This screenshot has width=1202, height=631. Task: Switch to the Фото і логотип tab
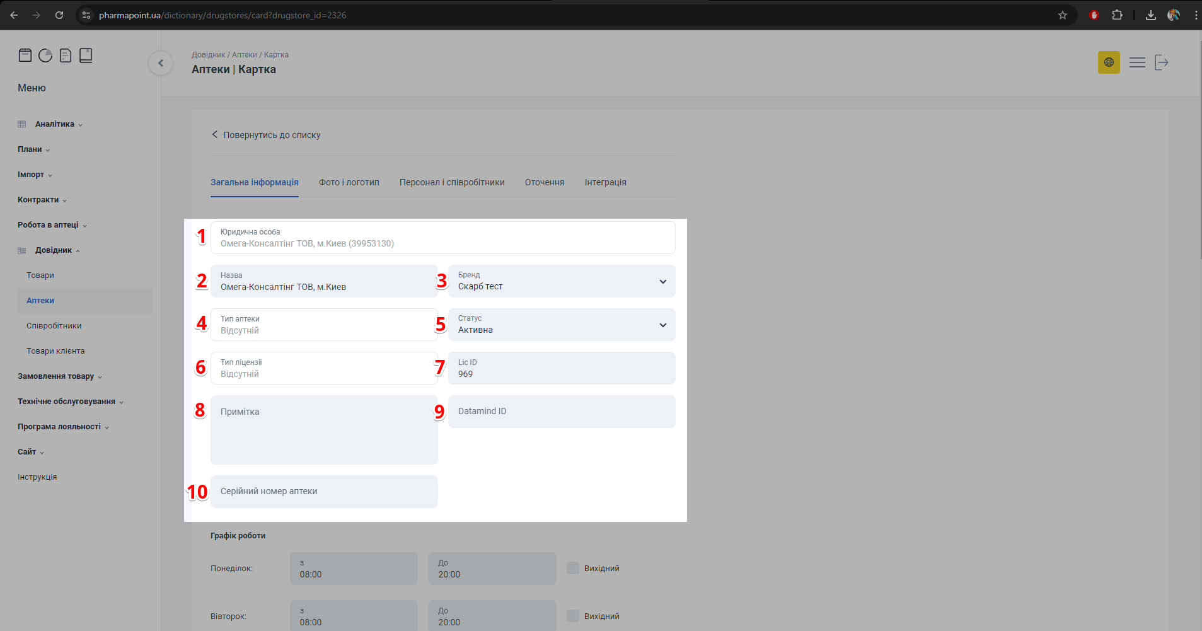349,182
